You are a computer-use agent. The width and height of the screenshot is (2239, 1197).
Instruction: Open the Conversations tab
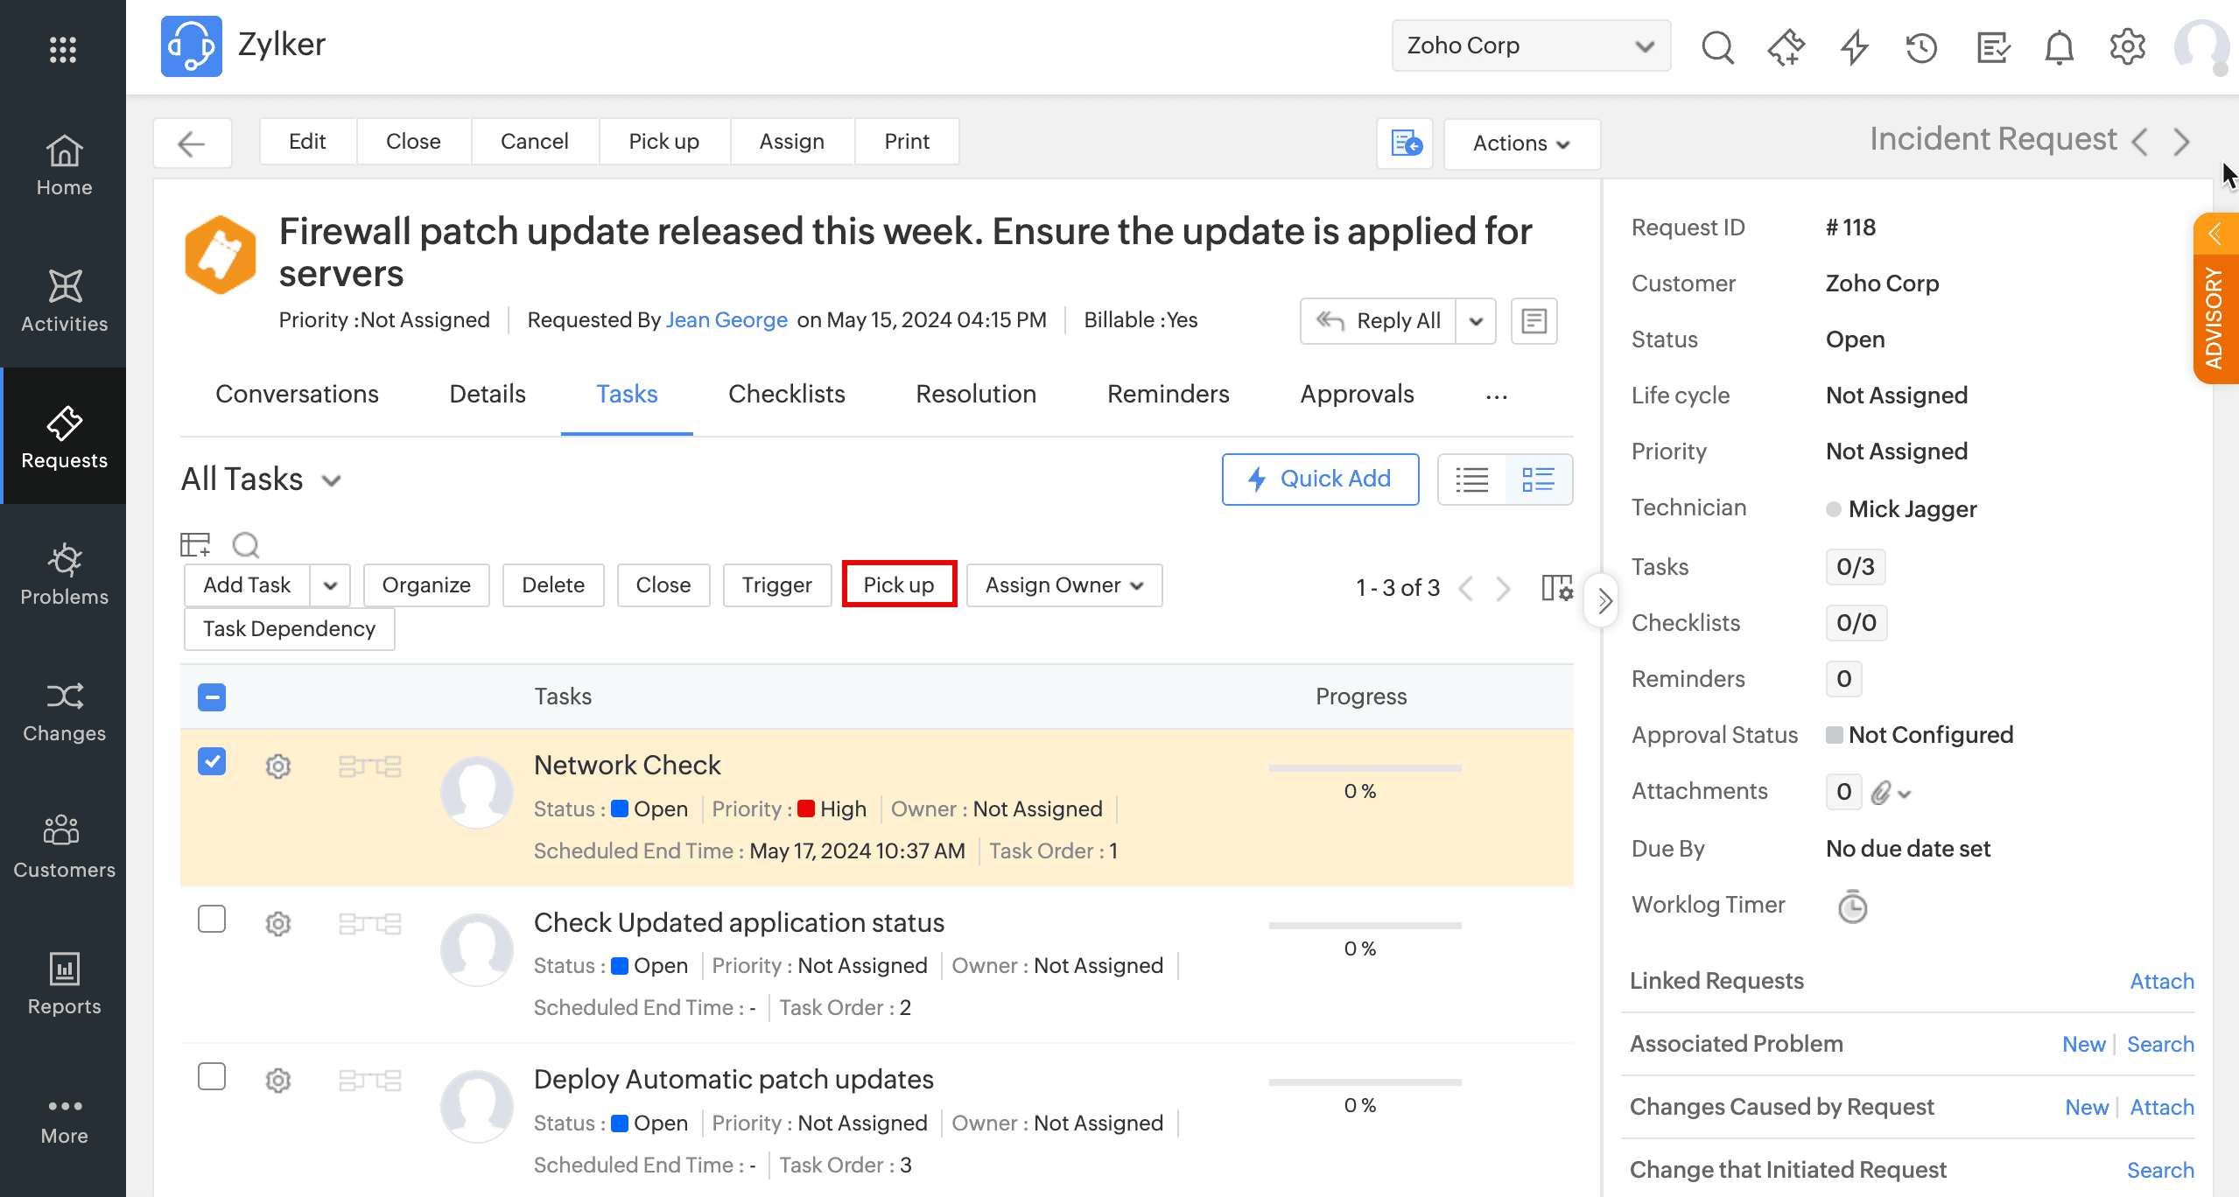click(297, 394)
